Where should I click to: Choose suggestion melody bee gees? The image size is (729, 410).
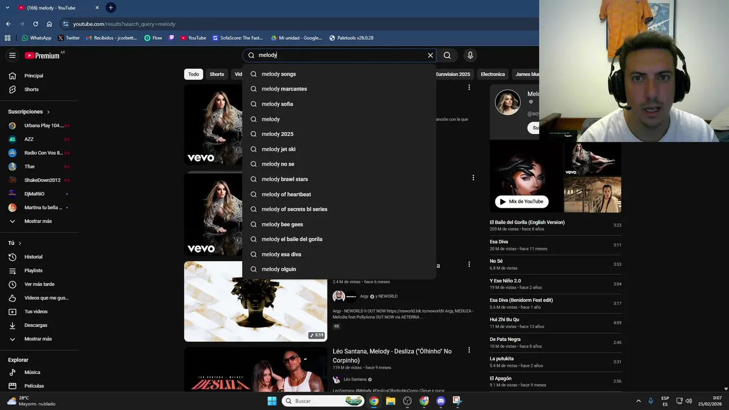[x=339, y=224]
